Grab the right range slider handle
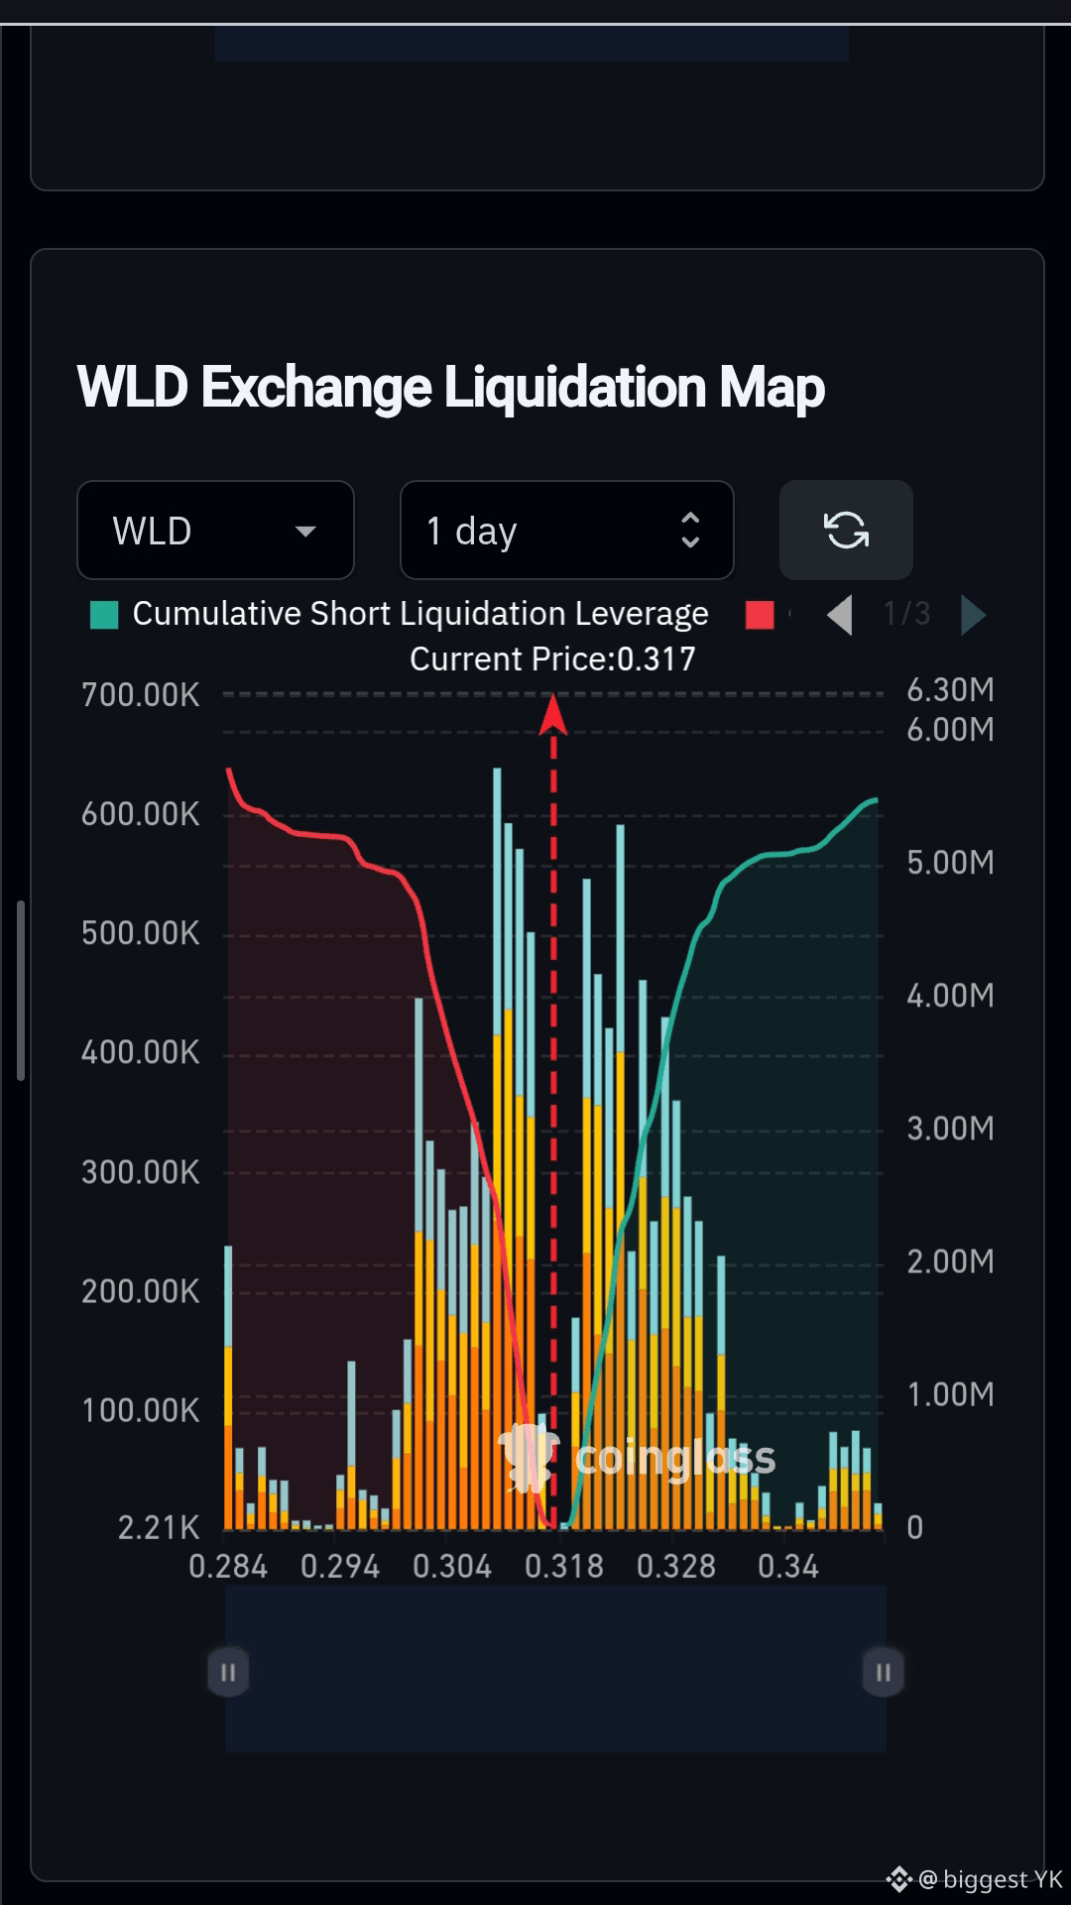 tap(883, 1673)
